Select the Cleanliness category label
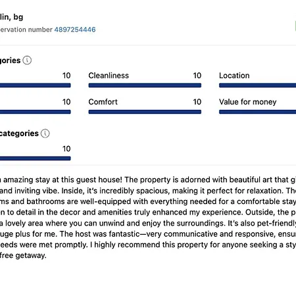The height and width of the screenshot is (296, 296). click(109, 76)
